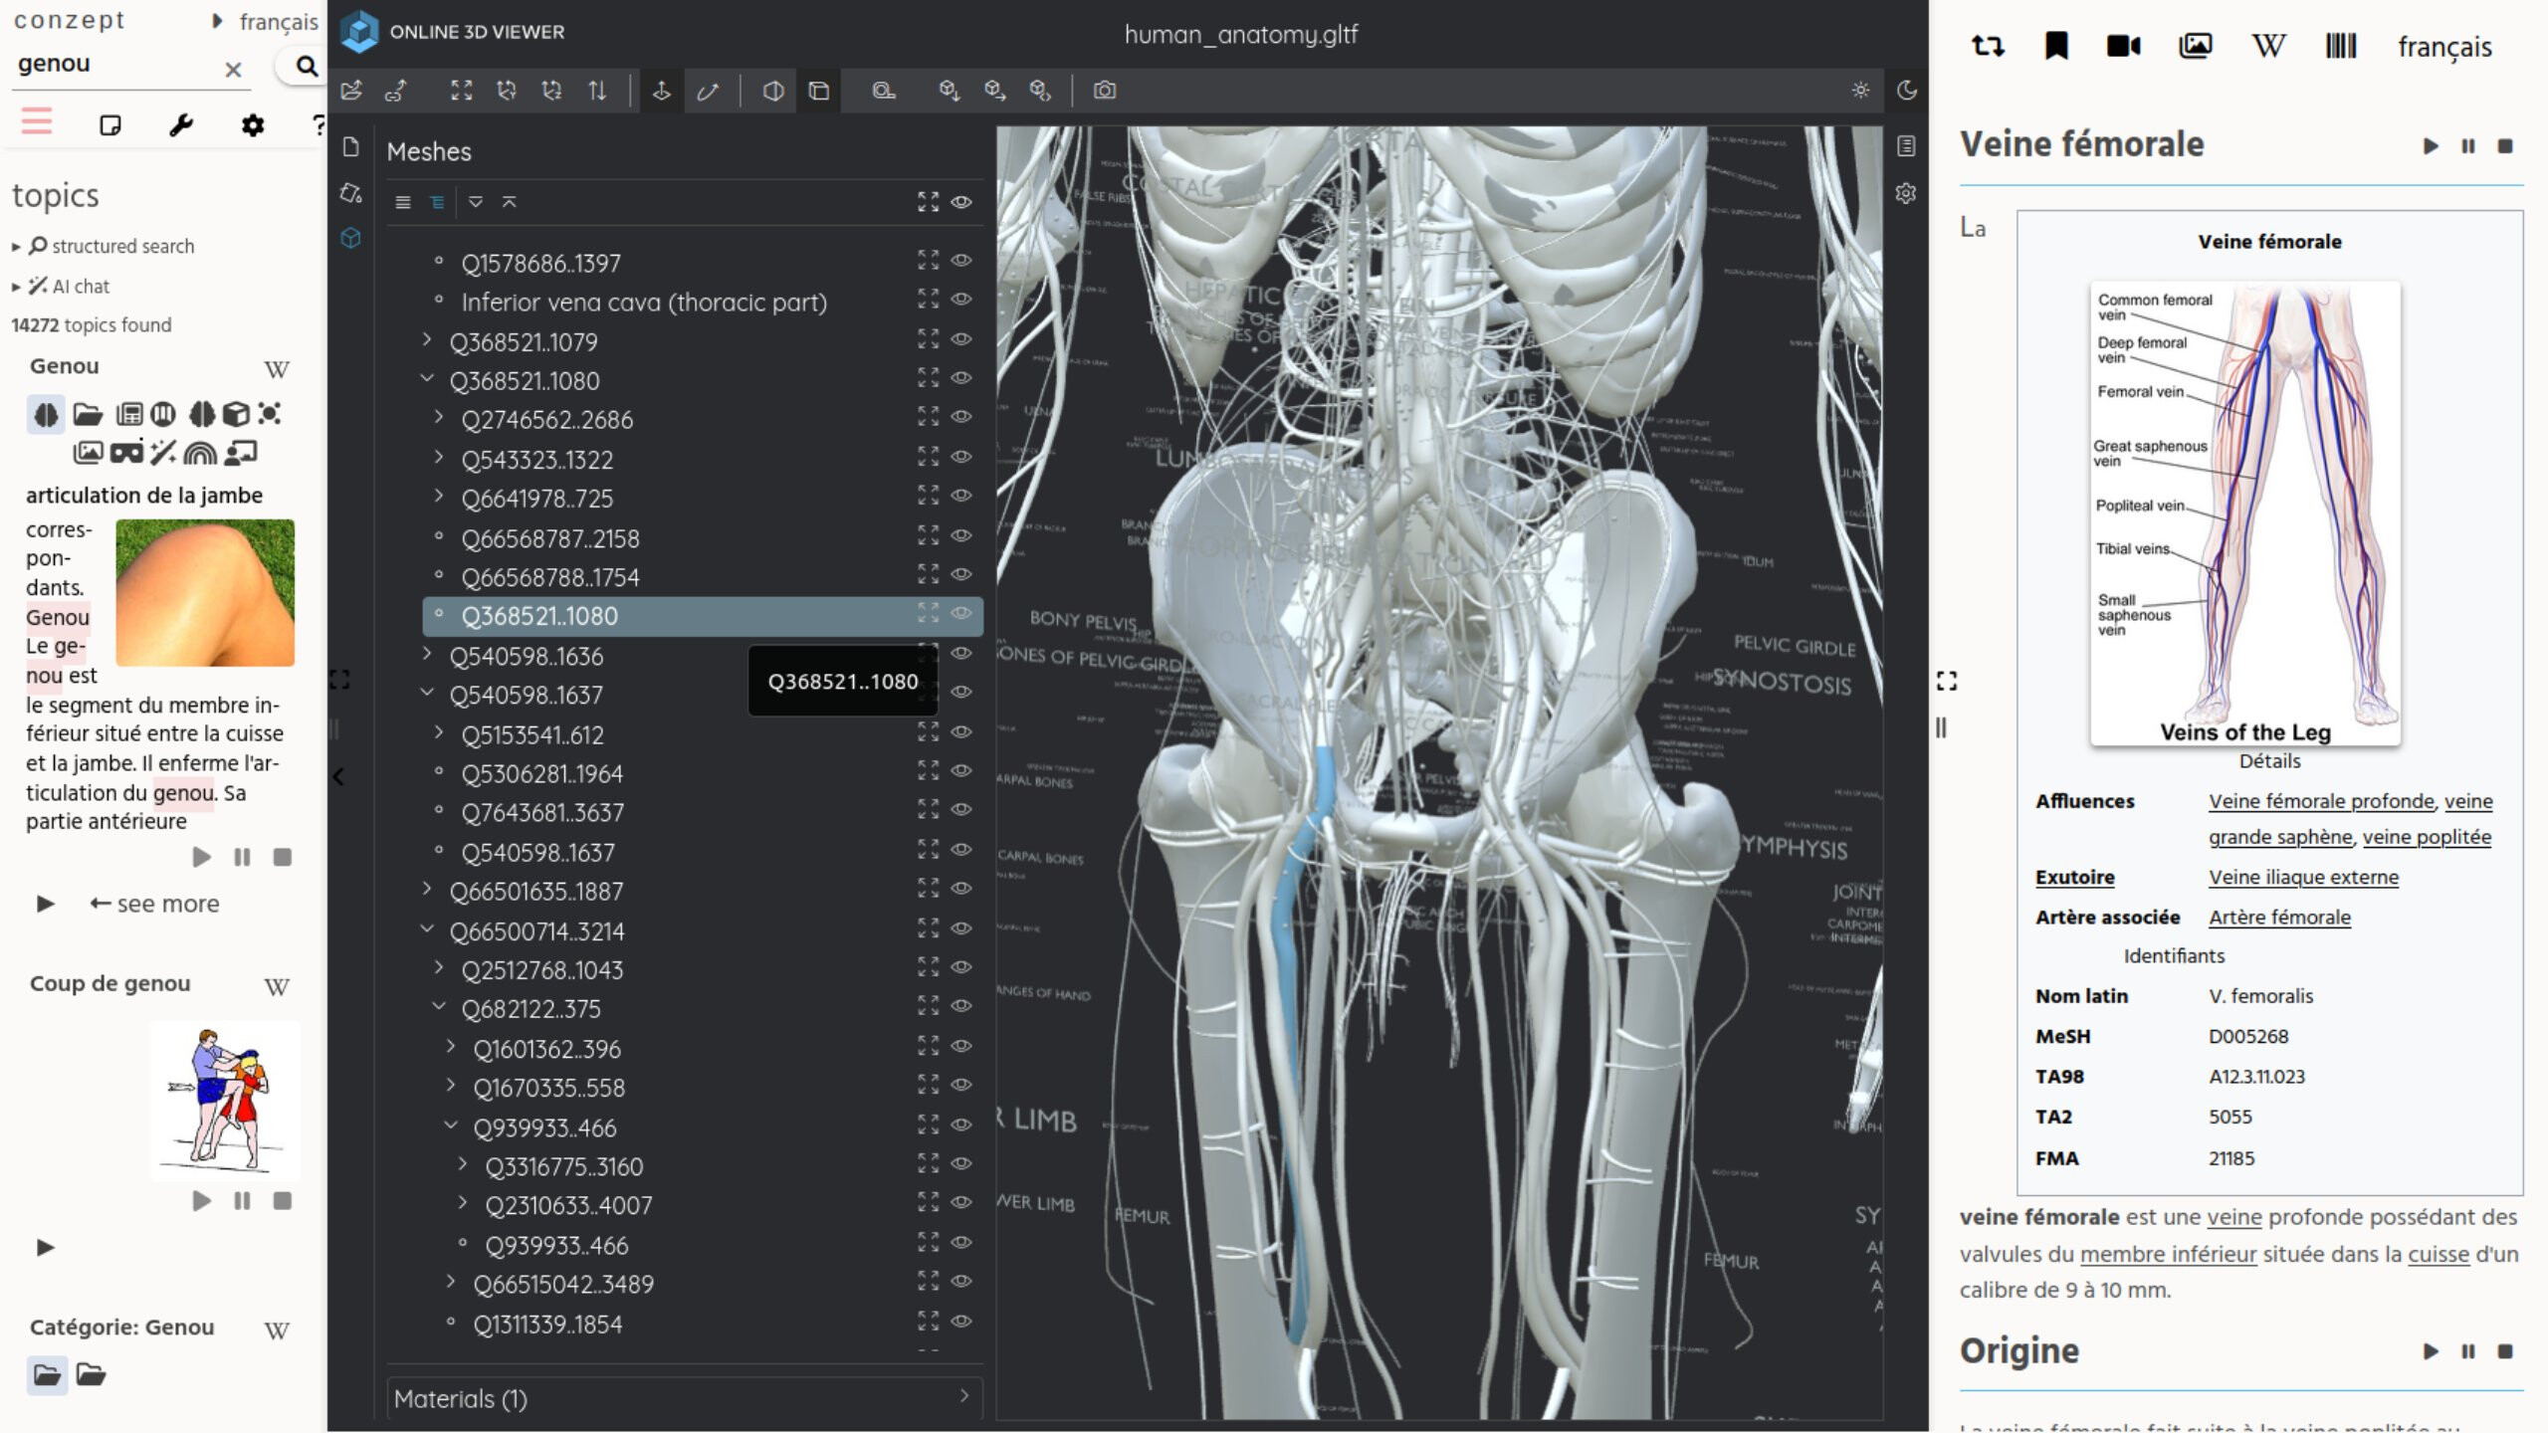Image resolution: width=2548 pixels, height=1433 pixels.
Task: Open the wrench tools icon in conzept sidebar
Action: 181,125
